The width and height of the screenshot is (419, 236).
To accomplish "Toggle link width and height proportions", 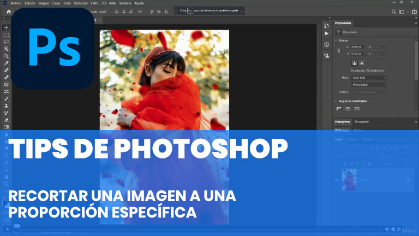I will [x=339, y=50].
